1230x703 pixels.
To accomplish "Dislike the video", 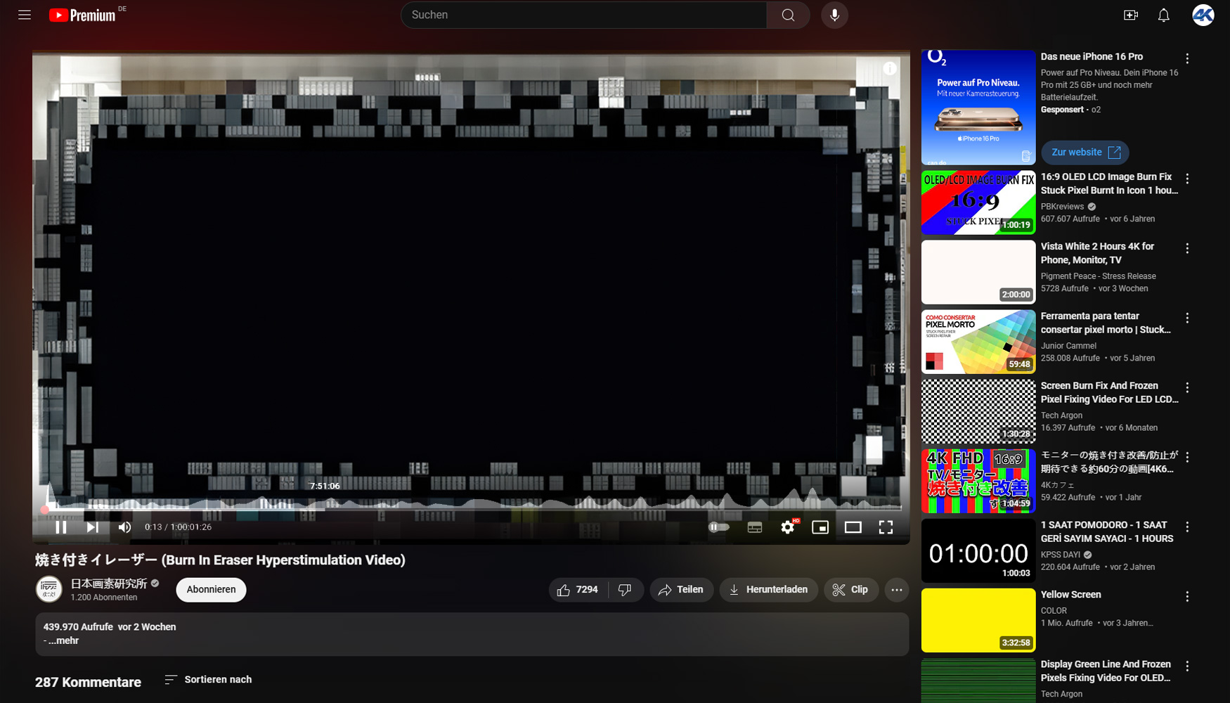I will 625,590.
